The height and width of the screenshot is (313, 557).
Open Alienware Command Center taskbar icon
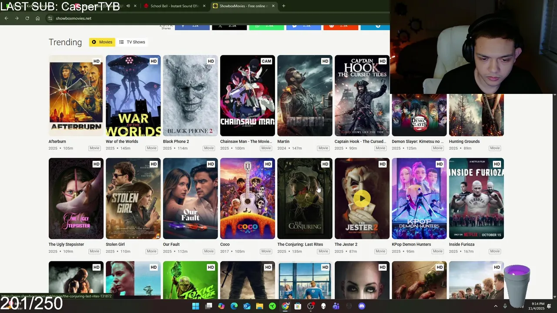pos(323,306)
